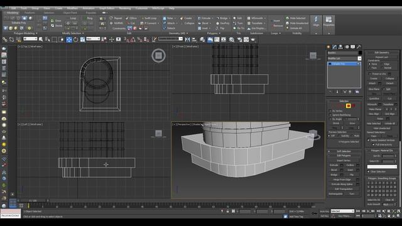Activate the Select and Move tool
This screenshot has width=402, height=226.
(x=69, y=40)
